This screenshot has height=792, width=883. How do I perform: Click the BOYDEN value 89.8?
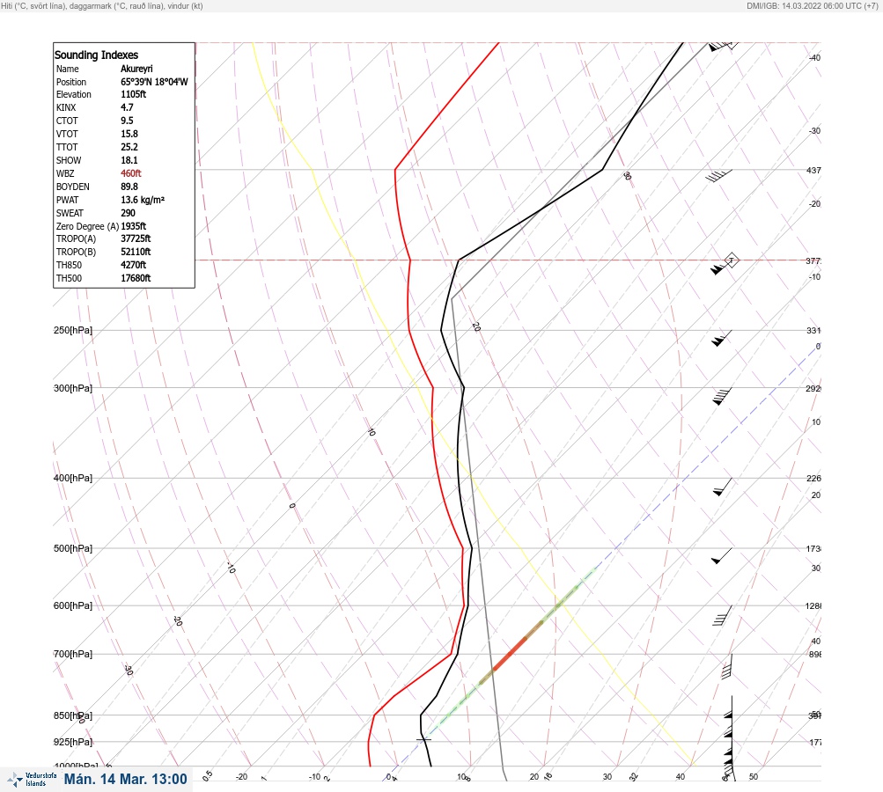click(x=129, y=187)
